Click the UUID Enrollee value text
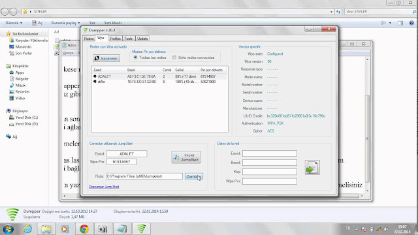Viewport: 418px width, 235px height. point(296,116)
